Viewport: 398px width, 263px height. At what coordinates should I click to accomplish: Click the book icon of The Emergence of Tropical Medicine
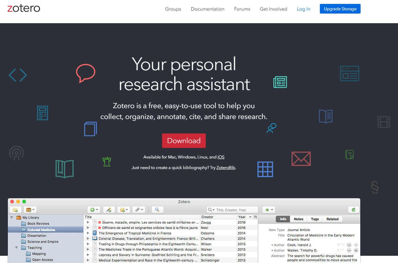coord(95,233)
